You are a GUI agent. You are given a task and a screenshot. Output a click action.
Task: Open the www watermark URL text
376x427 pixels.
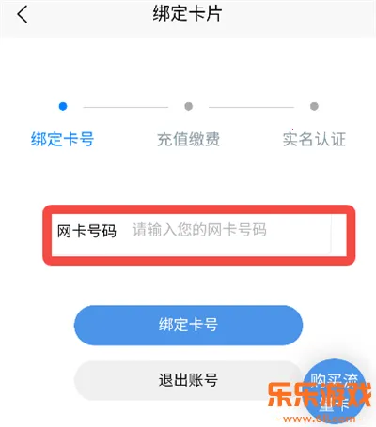click(319, 419)
